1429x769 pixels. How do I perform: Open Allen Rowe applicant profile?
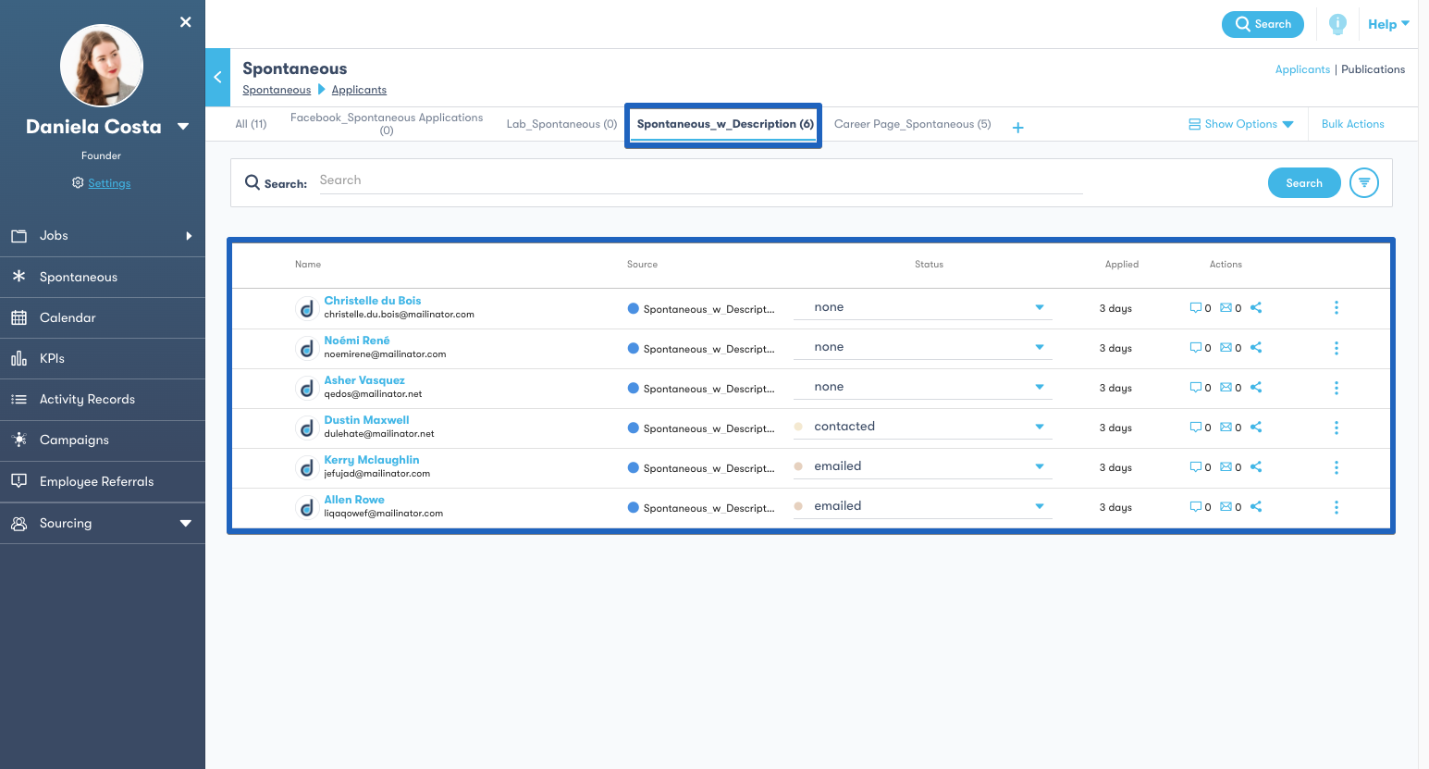[x=354, y=500]
